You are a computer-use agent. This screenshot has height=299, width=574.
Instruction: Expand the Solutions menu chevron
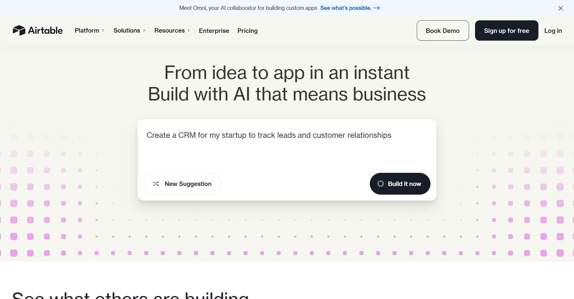[x=144, y=30]
